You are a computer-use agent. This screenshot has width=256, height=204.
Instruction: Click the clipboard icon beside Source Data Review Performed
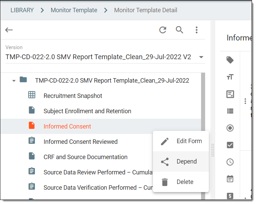coord(32,171)
